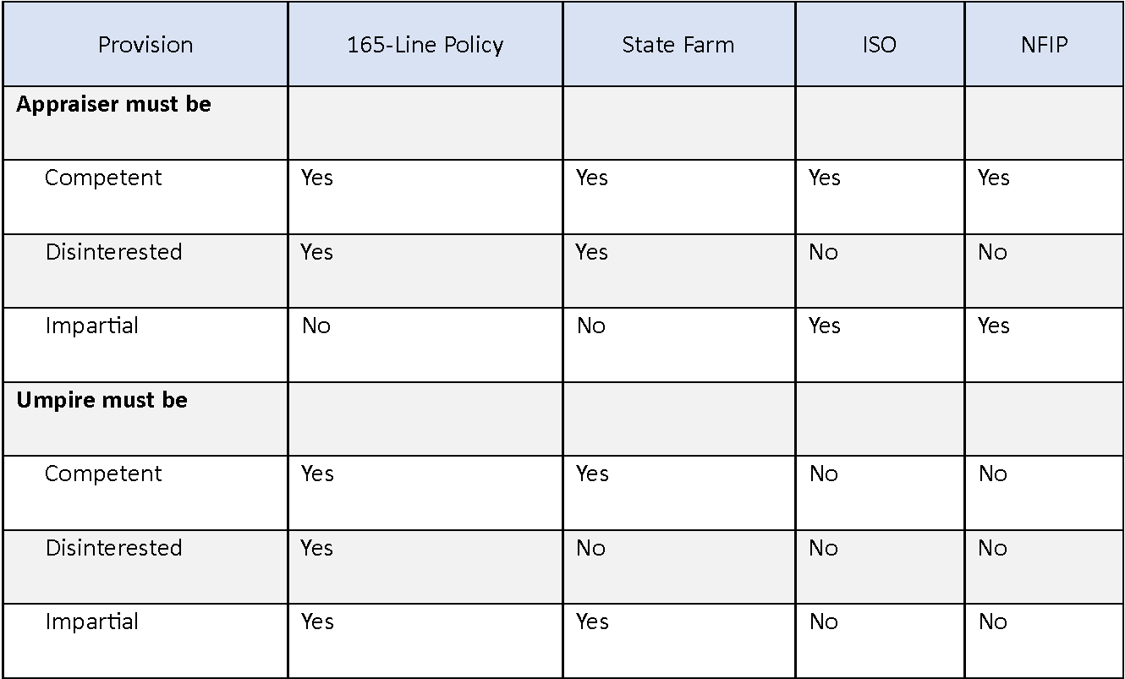Click the Competent label under Umpire section

point(103,474)
